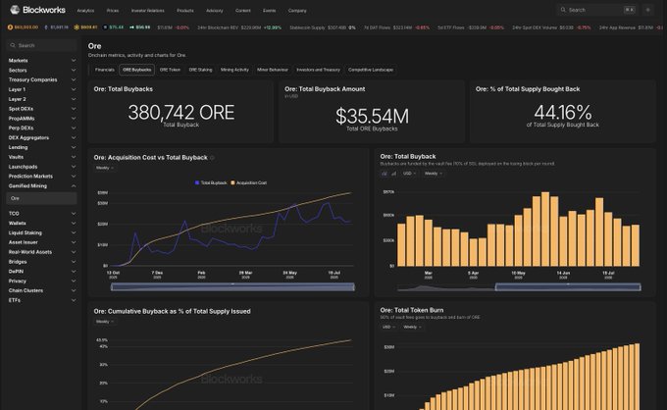667x410 pixels.
Task: Click the Bitcoin price ticker icon
Action: [x=10, y=27]
